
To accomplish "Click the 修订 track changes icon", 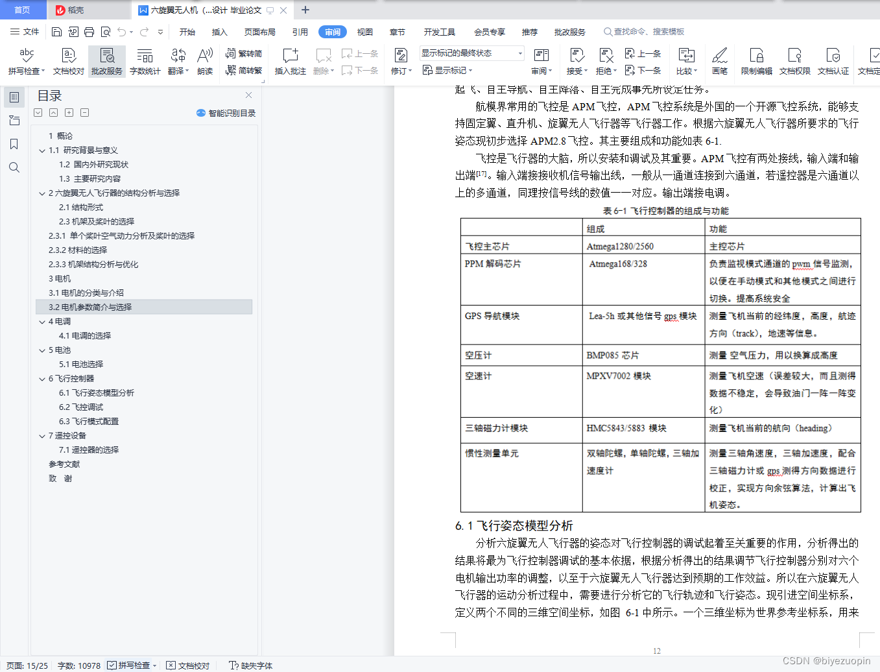I will [x=401, y=56].
